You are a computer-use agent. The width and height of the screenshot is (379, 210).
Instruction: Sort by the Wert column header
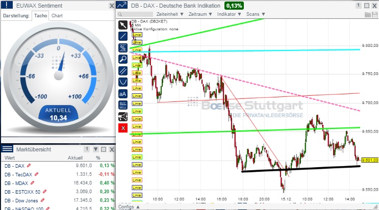[10, 158]
